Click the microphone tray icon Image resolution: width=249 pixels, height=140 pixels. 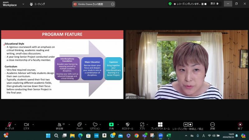(198, 136)
